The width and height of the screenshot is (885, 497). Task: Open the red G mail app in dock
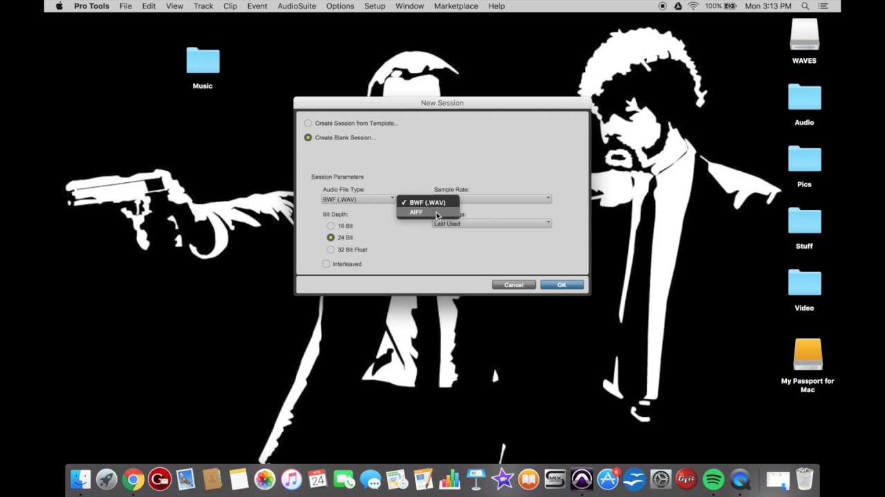(160, 479)
